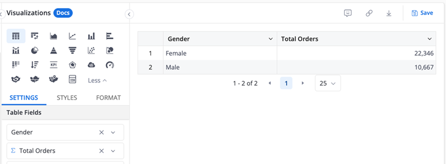The height and width of the screenshot is (164, 446).
Task: Expand the Gender field options chevron
Action: [x=113, y=132]
